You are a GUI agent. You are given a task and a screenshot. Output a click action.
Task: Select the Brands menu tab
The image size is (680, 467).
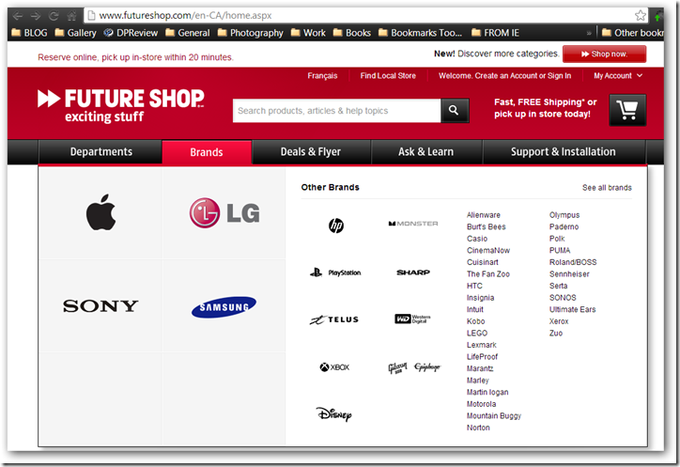pos(207,152)
